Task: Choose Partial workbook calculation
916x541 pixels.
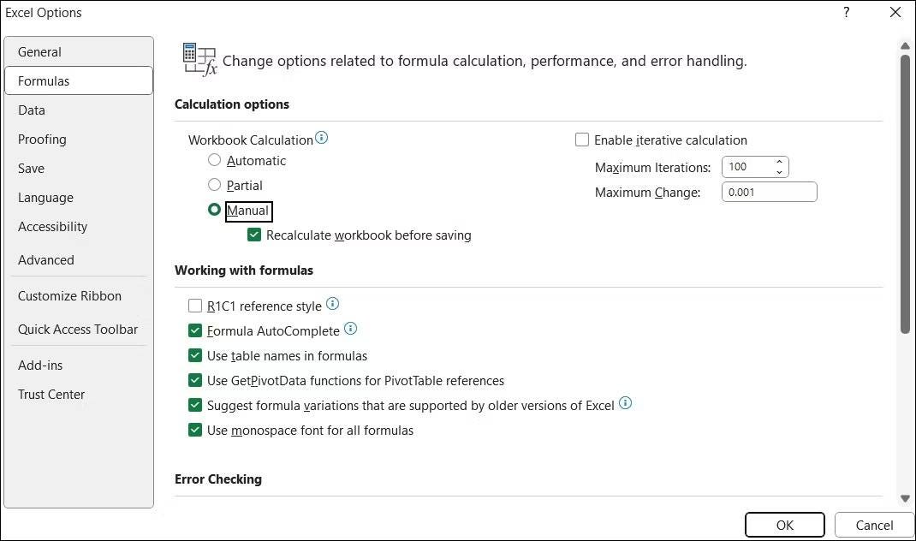Action: pyautogui.click(x=214, y=185)
